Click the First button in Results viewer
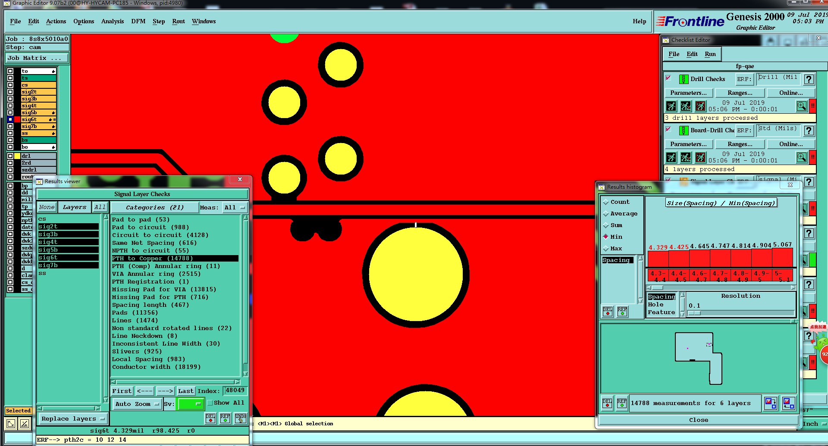This screenshot has width=828, height=446. pos(122,391)
